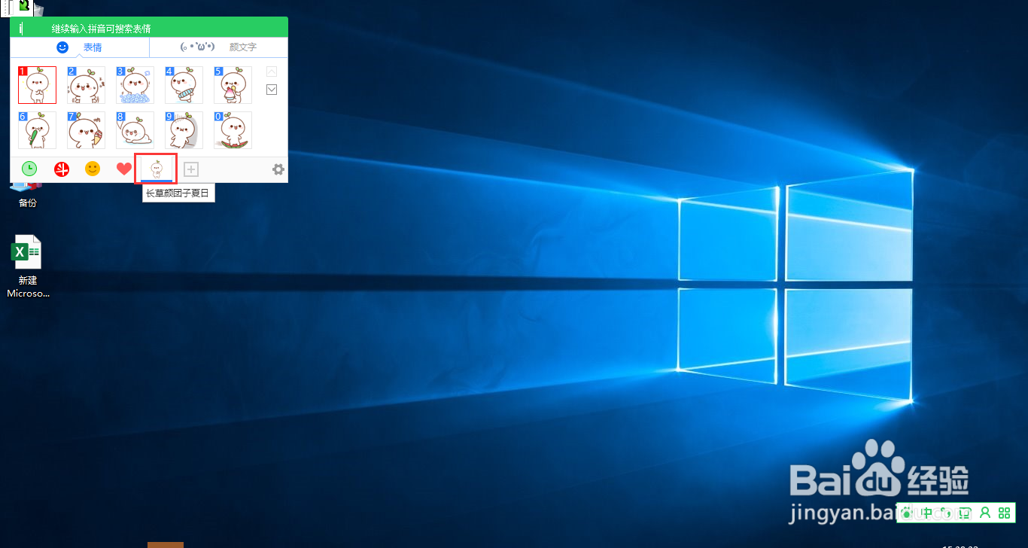Go to next sticker page arrow

pos(272,90)
